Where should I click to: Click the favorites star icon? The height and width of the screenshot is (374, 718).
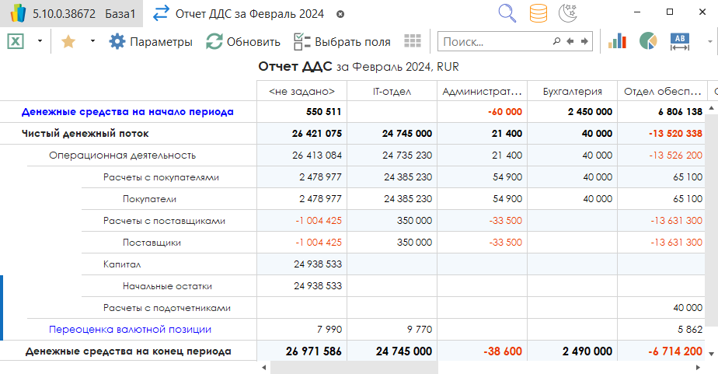(68, 41)
